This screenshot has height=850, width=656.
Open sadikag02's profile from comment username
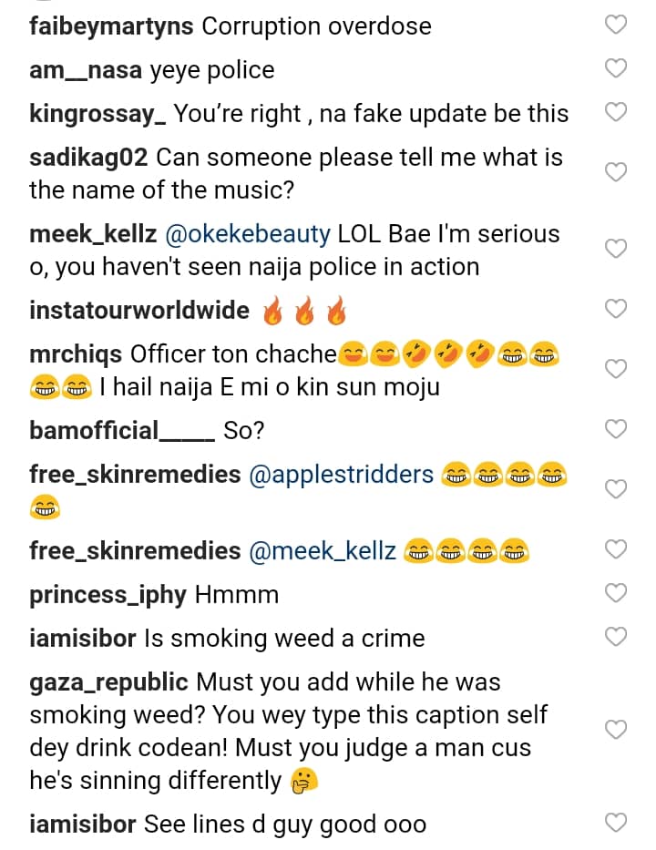click(x=88, y=157)
